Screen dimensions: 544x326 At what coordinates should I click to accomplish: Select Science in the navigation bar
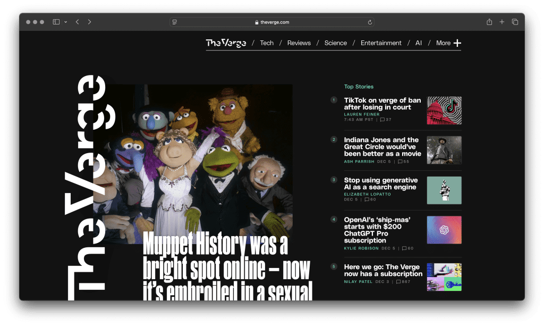pyautogui.click(x=335, y=43)
